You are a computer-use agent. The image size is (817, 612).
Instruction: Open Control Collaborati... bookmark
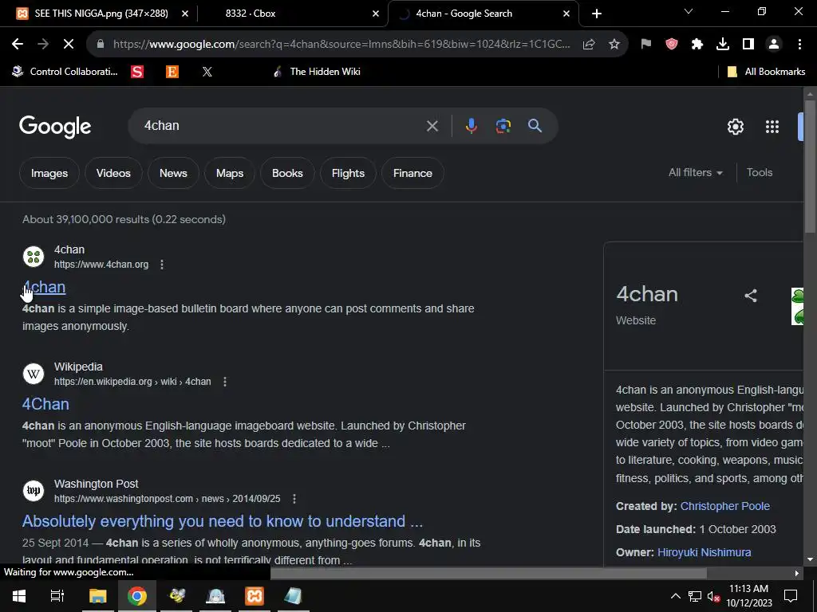[65, 72]
